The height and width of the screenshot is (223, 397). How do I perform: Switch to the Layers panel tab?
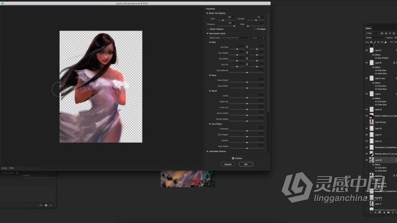[x=369, y=28]
